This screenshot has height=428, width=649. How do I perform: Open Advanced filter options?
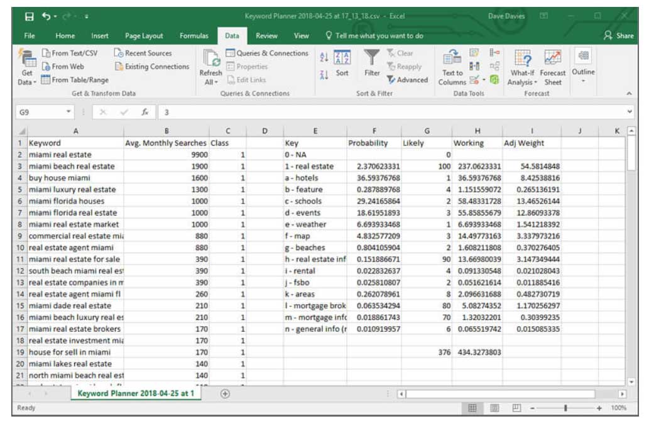(x=407, y=80)
